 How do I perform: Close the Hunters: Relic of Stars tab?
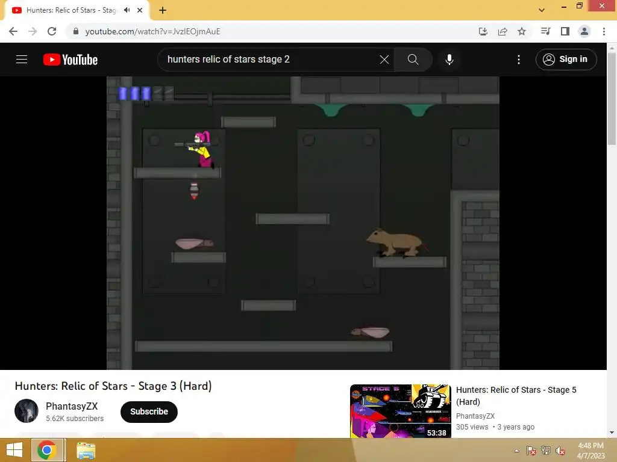click(140, 10)
